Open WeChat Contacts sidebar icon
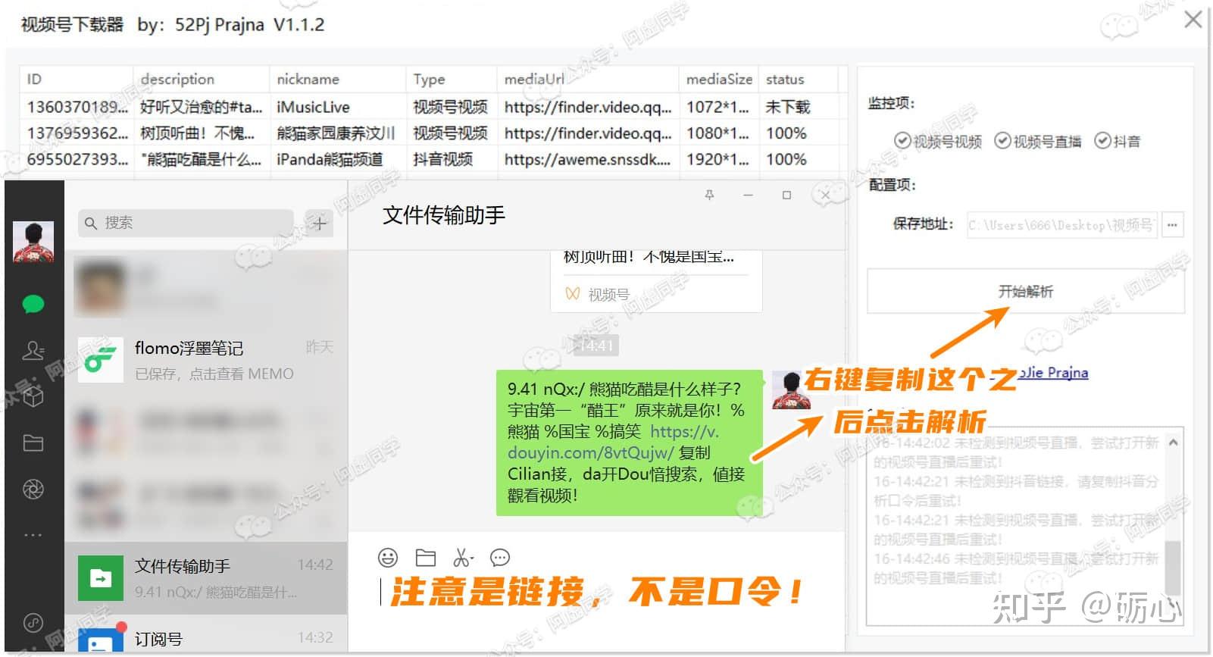Viewport: 1213px width, 657px height. click(x=33, y=350)
